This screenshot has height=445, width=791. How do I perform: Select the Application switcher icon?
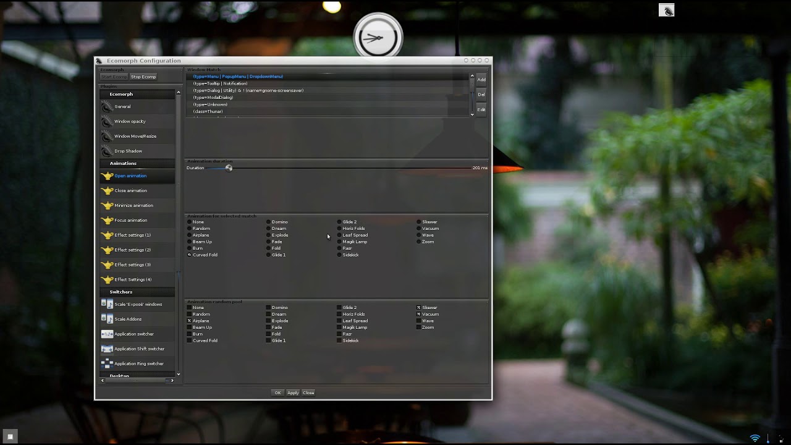[x=107, y=334]
